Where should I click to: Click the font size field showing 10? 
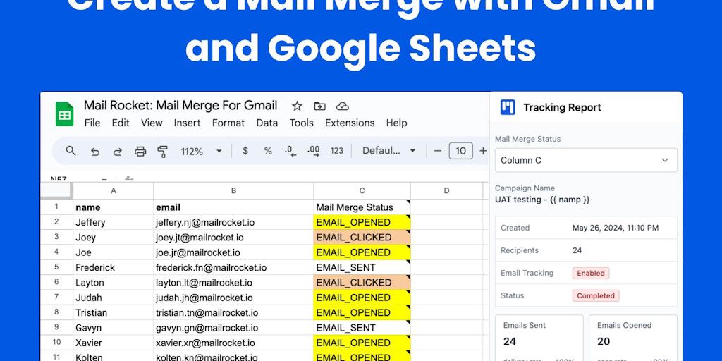click(460, 151)
